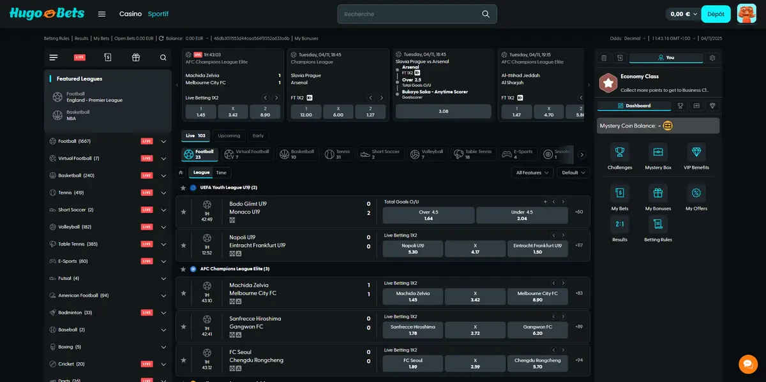Open the My Bonuses link
This screenshot has width=766, height=382.
click(305, 38)
